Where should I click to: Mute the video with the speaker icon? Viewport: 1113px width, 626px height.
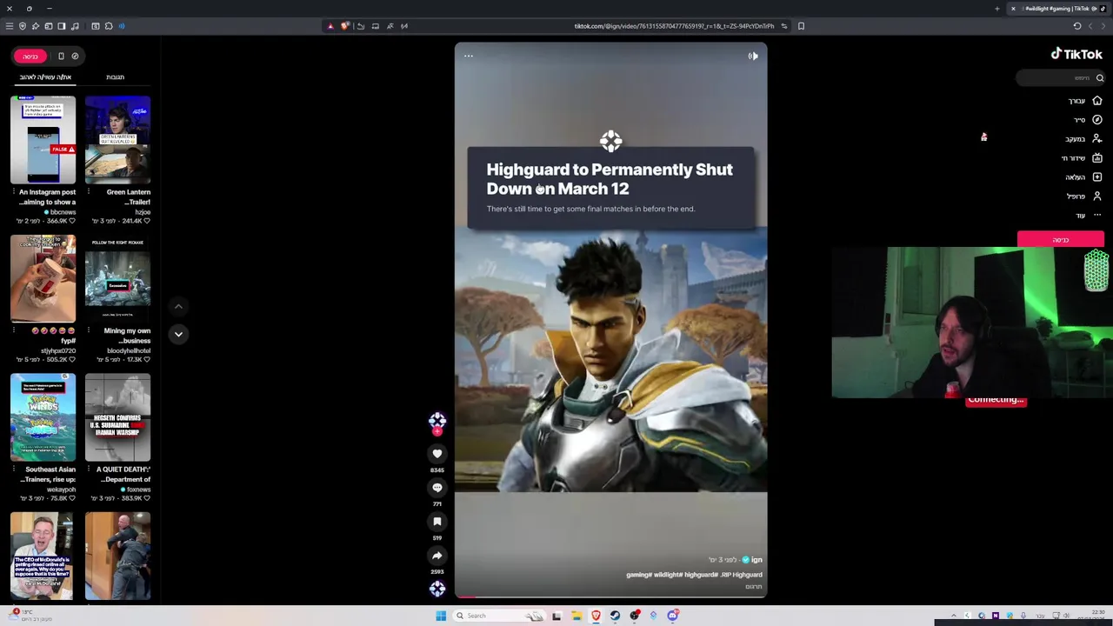pyautogui.click(x=753, y=56)
